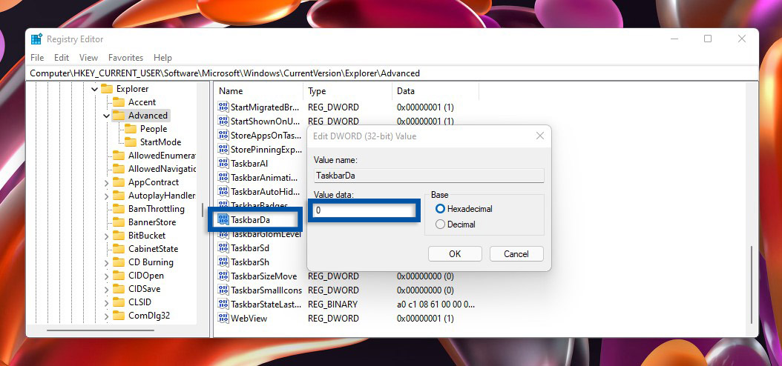
Task: Click the WebView registry value icon
Action: tap(223, 318)
